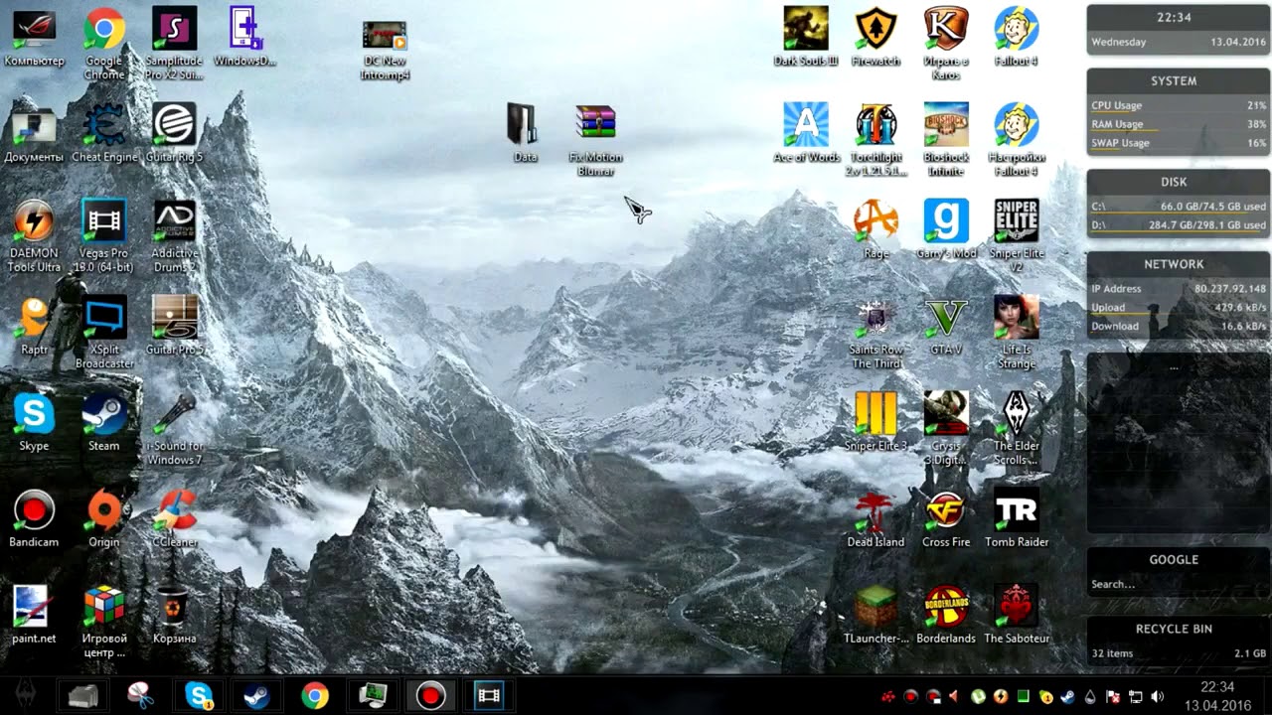The image size is (1272, 715).
Task: Select the Игровой центр shortcut
Action: [104, 622]
